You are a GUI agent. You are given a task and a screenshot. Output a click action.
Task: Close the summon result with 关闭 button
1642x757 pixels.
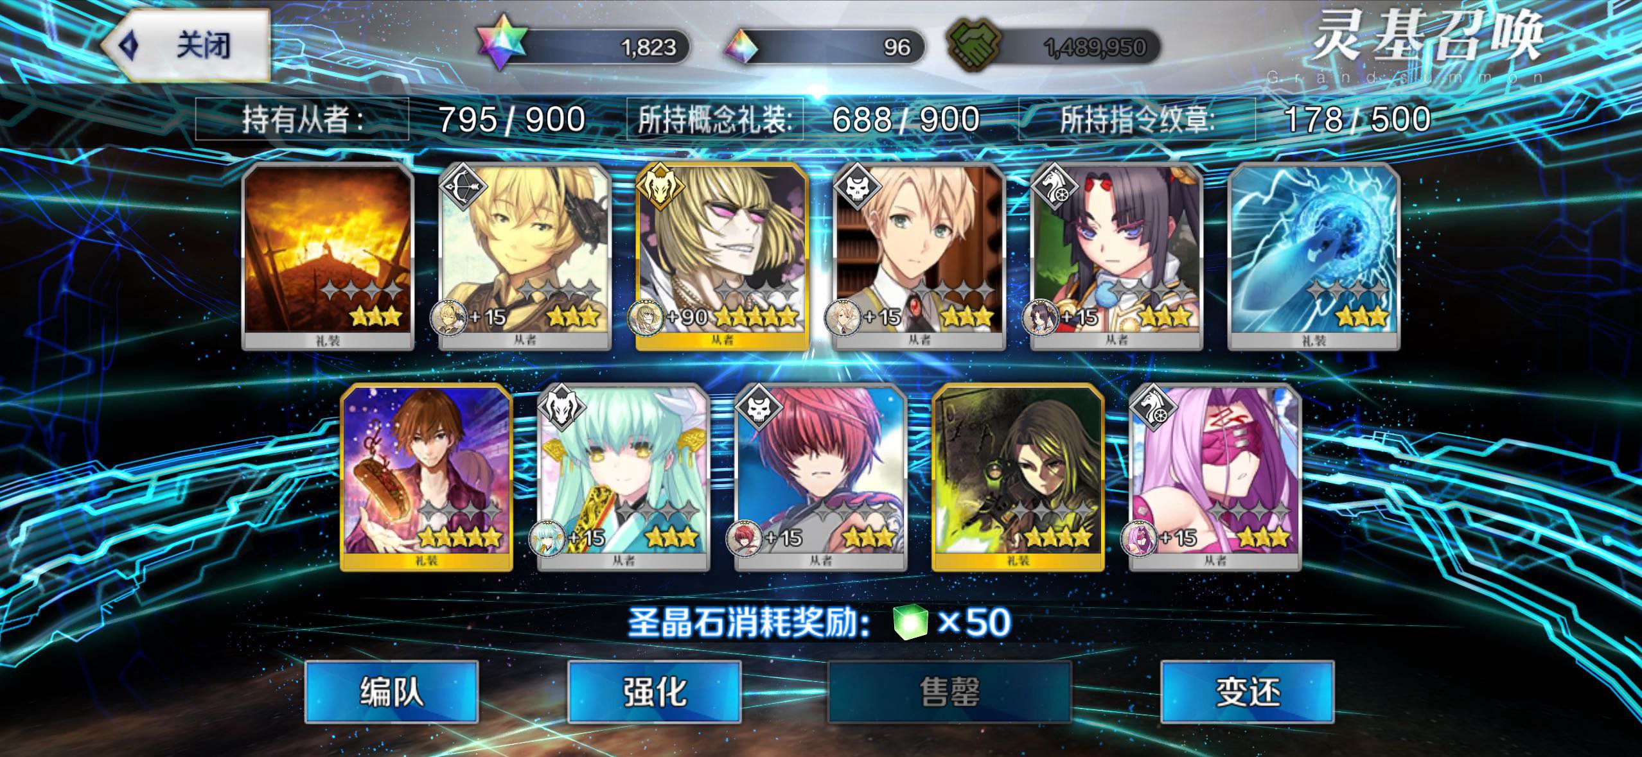point(186,46)
